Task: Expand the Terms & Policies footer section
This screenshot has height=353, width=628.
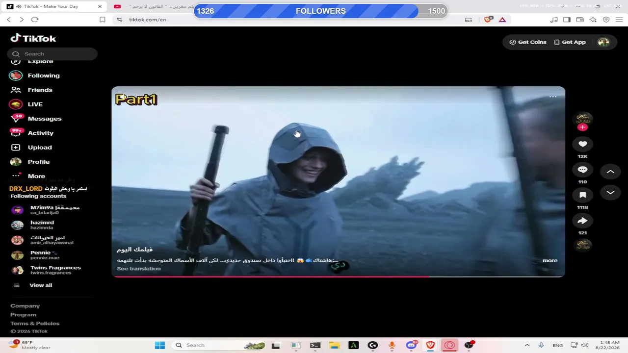Action: tap(35, 324)
